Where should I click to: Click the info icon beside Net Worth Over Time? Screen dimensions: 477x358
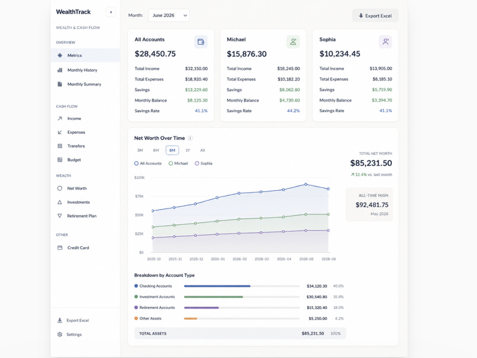pos(190,138)
